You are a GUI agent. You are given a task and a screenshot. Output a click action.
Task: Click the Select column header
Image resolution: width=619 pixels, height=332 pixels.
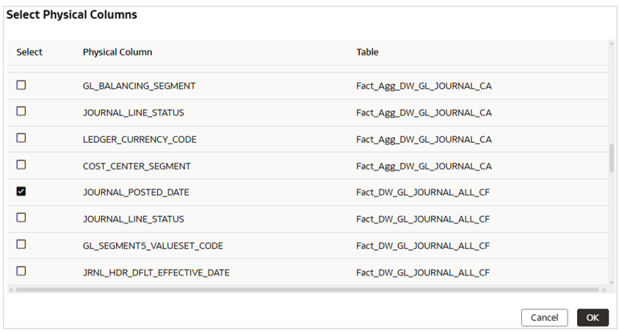coord(29,52)
